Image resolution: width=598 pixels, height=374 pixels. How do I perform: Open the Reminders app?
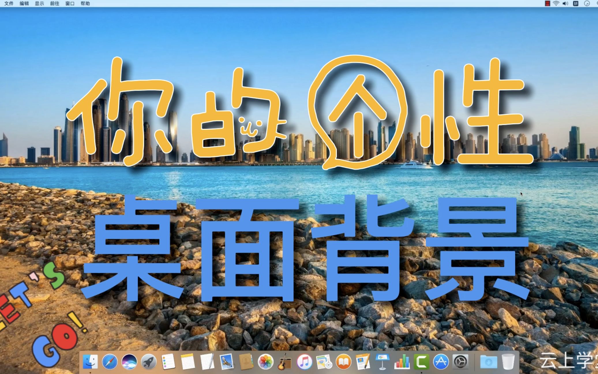click(168, 362)
